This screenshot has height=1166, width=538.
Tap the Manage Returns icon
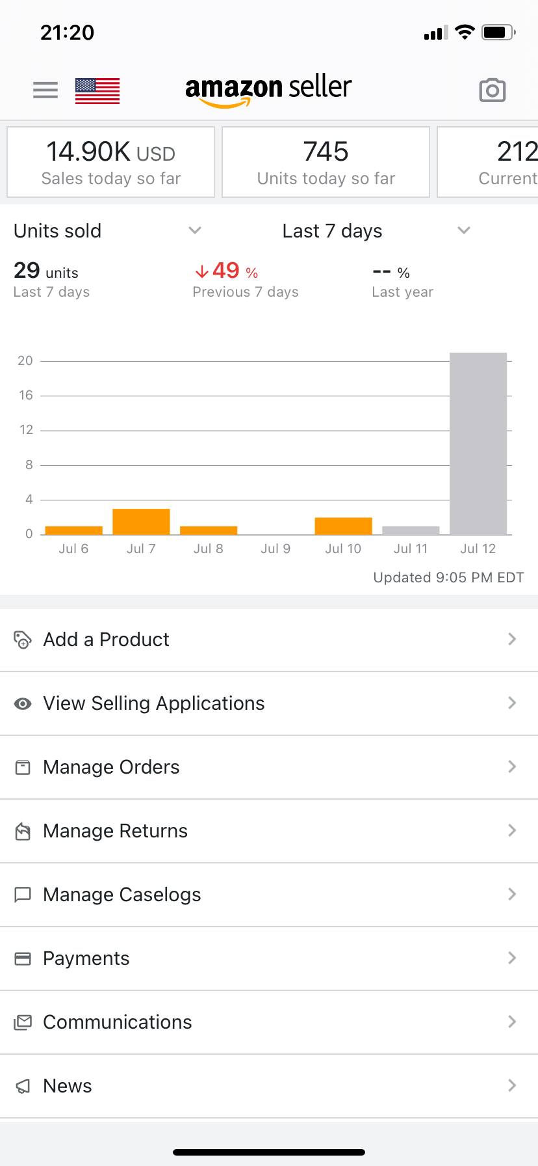click(x=23, y=831)
